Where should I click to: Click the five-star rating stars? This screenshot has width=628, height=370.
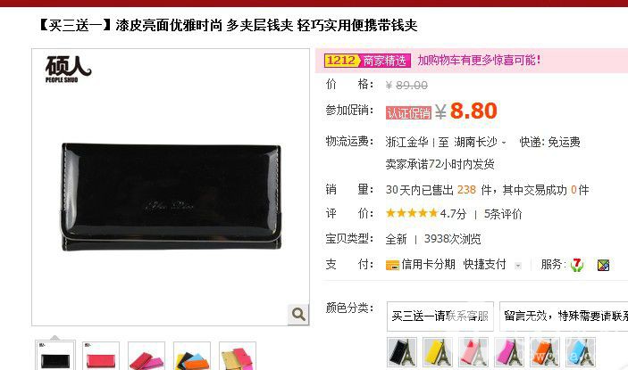click(x=412, y=213)
